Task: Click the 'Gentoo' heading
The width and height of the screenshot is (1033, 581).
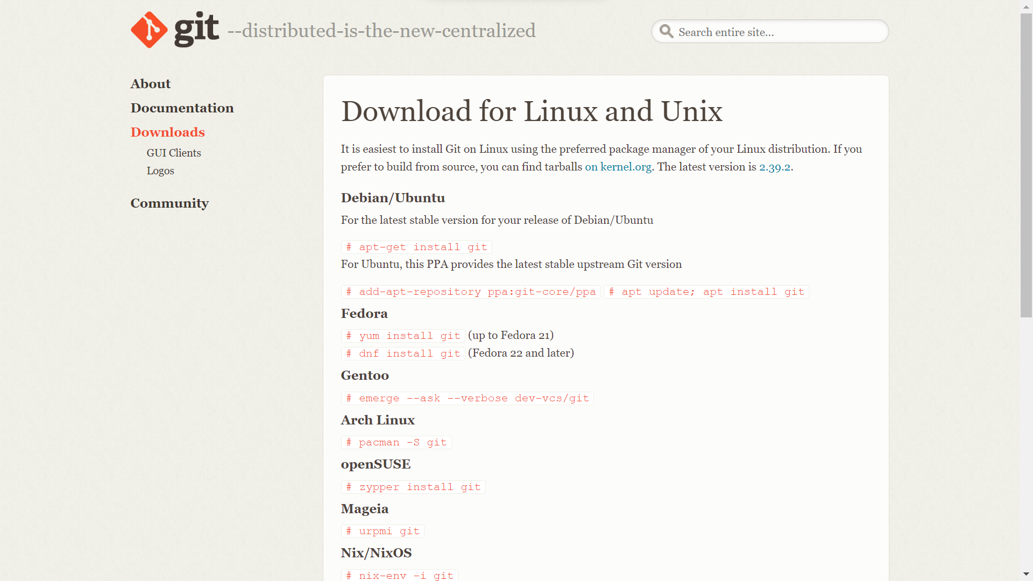Action: click(365, 375)
